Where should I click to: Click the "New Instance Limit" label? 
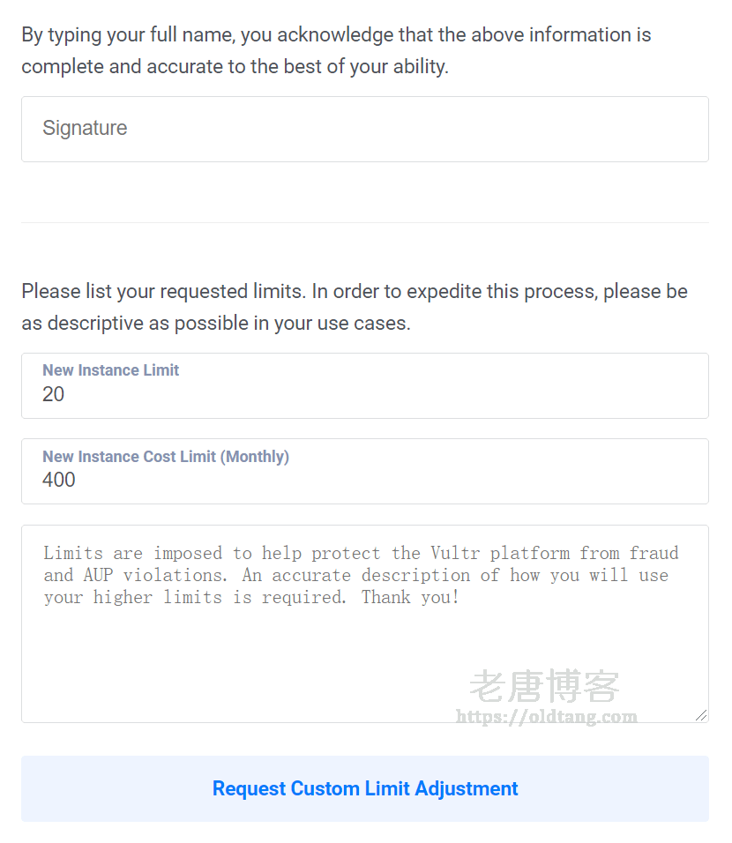(x=110, y=370)
